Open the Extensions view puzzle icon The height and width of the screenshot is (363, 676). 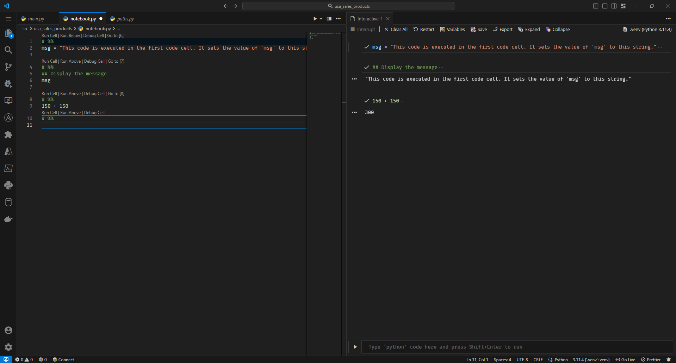click(8, 134)
